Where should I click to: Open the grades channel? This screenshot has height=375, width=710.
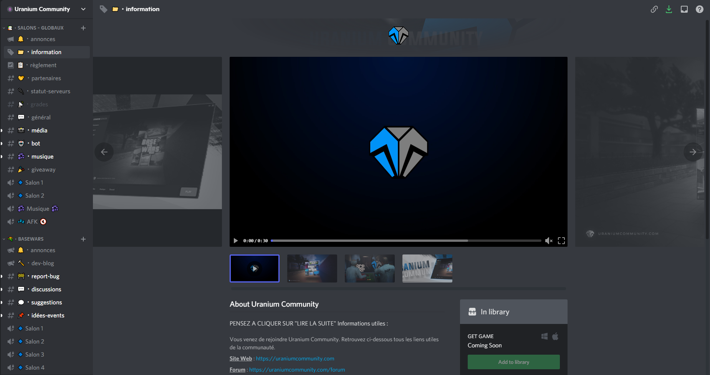point(46,104)
